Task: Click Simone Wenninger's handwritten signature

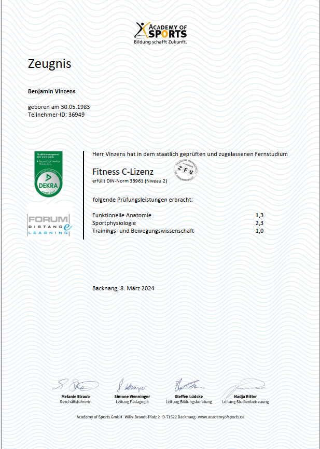Action: 132,386
